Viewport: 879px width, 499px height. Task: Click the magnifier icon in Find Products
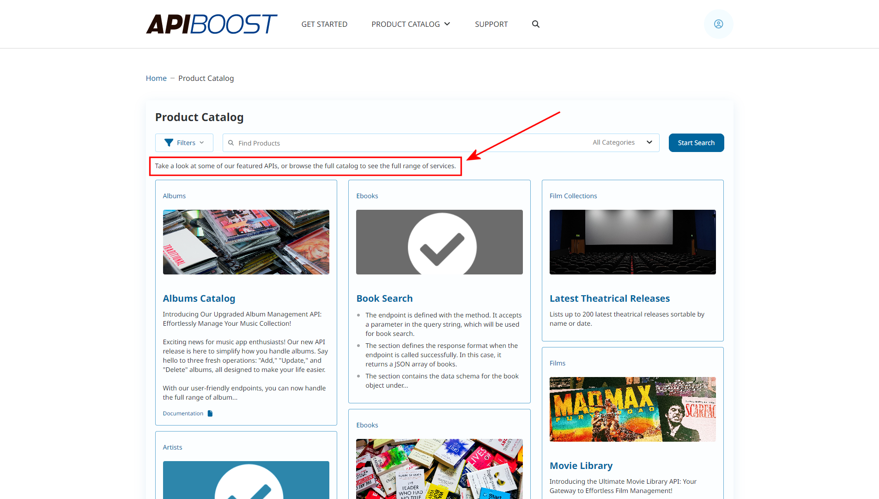coord(231,143)
